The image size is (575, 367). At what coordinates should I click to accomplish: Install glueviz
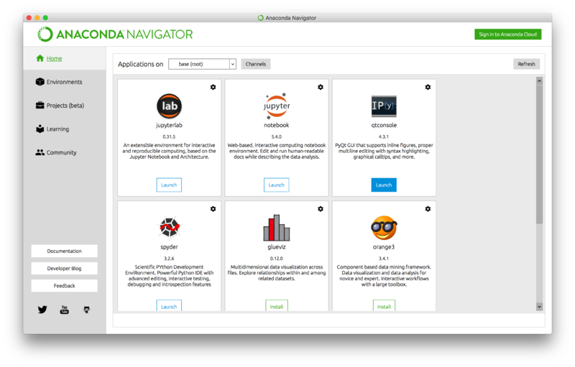click(x=277, y=306)
